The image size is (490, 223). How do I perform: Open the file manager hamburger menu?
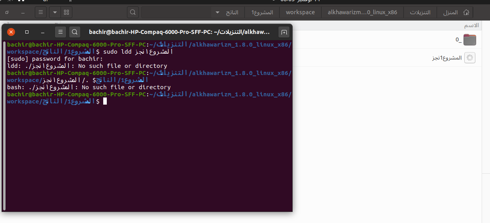pos(41,12)
